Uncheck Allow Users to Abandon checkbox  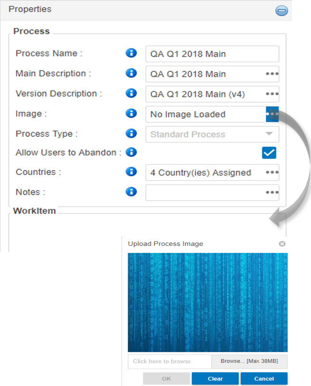coord(269,153)
